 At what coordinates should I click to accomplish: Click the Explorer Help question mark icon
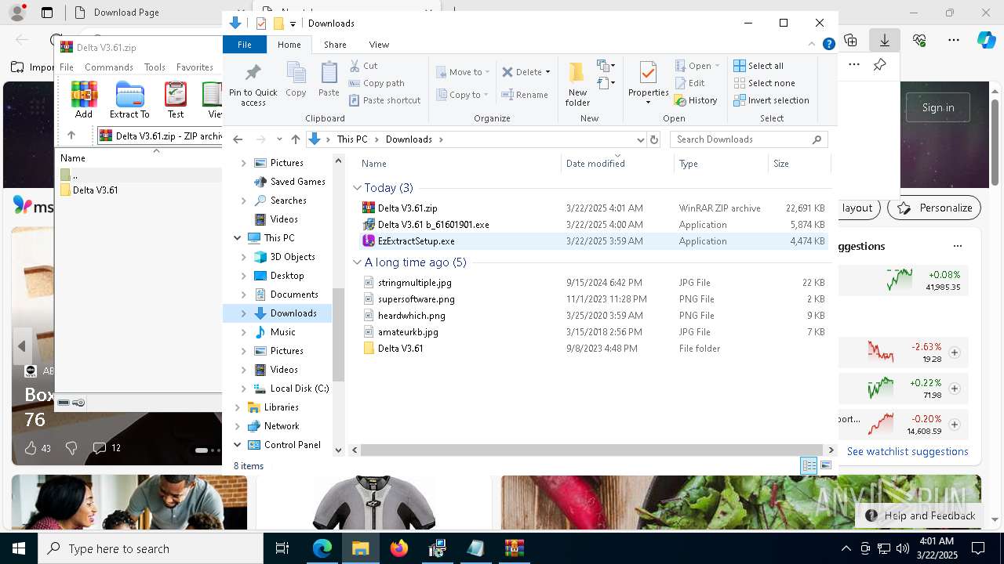(828, 45)
